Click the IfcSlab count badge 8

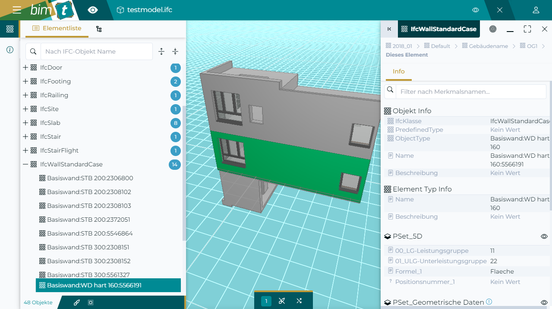click(175, 123)
